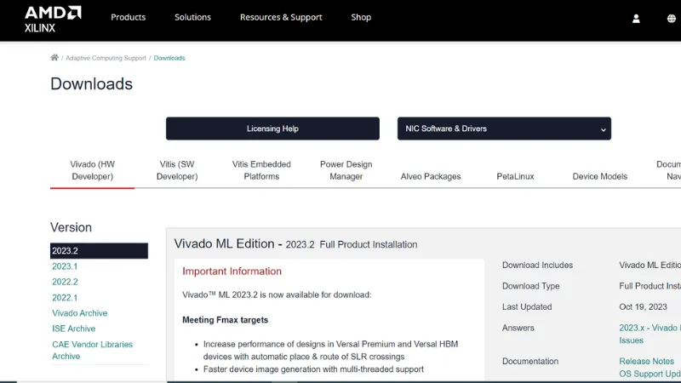The width and height of the screenshot is (681, 383).
Task: Switch to Vitis (SW Developer) tab
Action: 178,170
